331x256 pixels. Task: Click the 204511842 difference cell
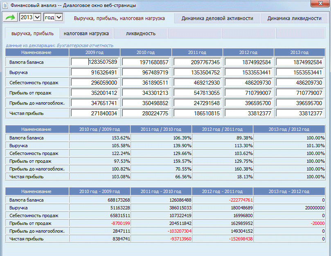(161, 223)
